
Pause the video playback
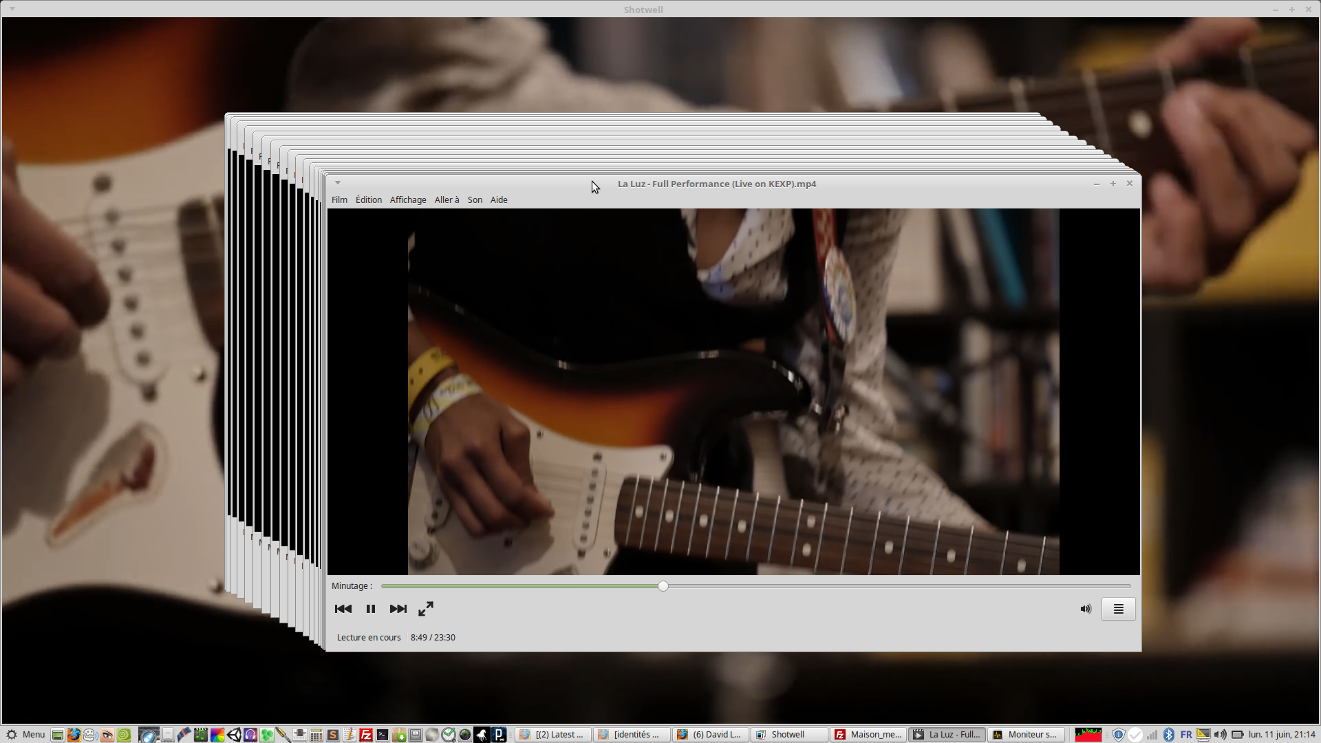point(370,609)
